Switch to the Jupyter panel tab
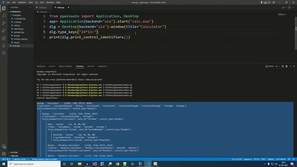This screenshot has height=167, width=297. 90,66
